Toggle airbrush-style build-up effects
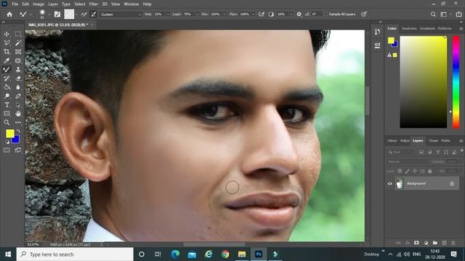This screenshot has width=465, height=261. [x=262, y=14]
